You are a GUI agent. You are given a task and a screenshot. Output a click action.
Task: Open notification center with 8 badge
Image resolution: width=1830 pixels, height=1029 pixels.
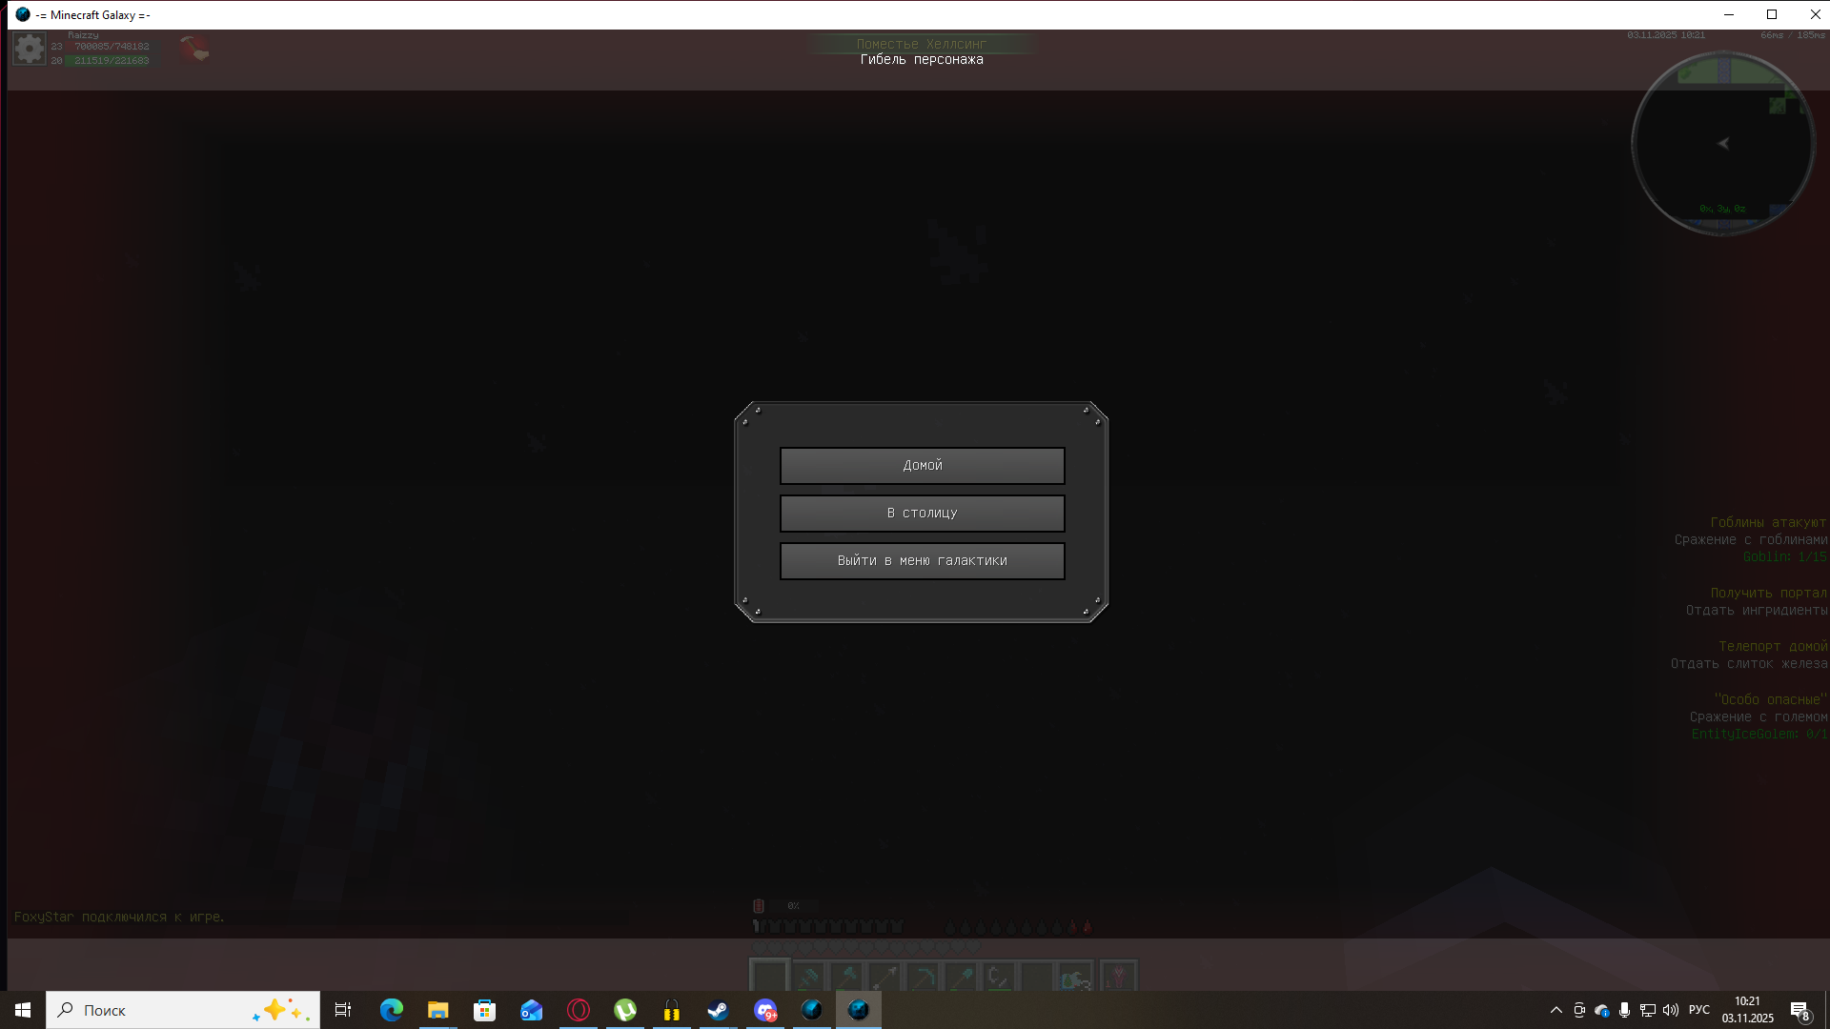point(1799,1011)
